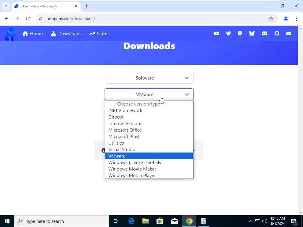Choose Windows (Live) Essentials option
This screenshot has width=303, height=227.
[x=149, y=163]
